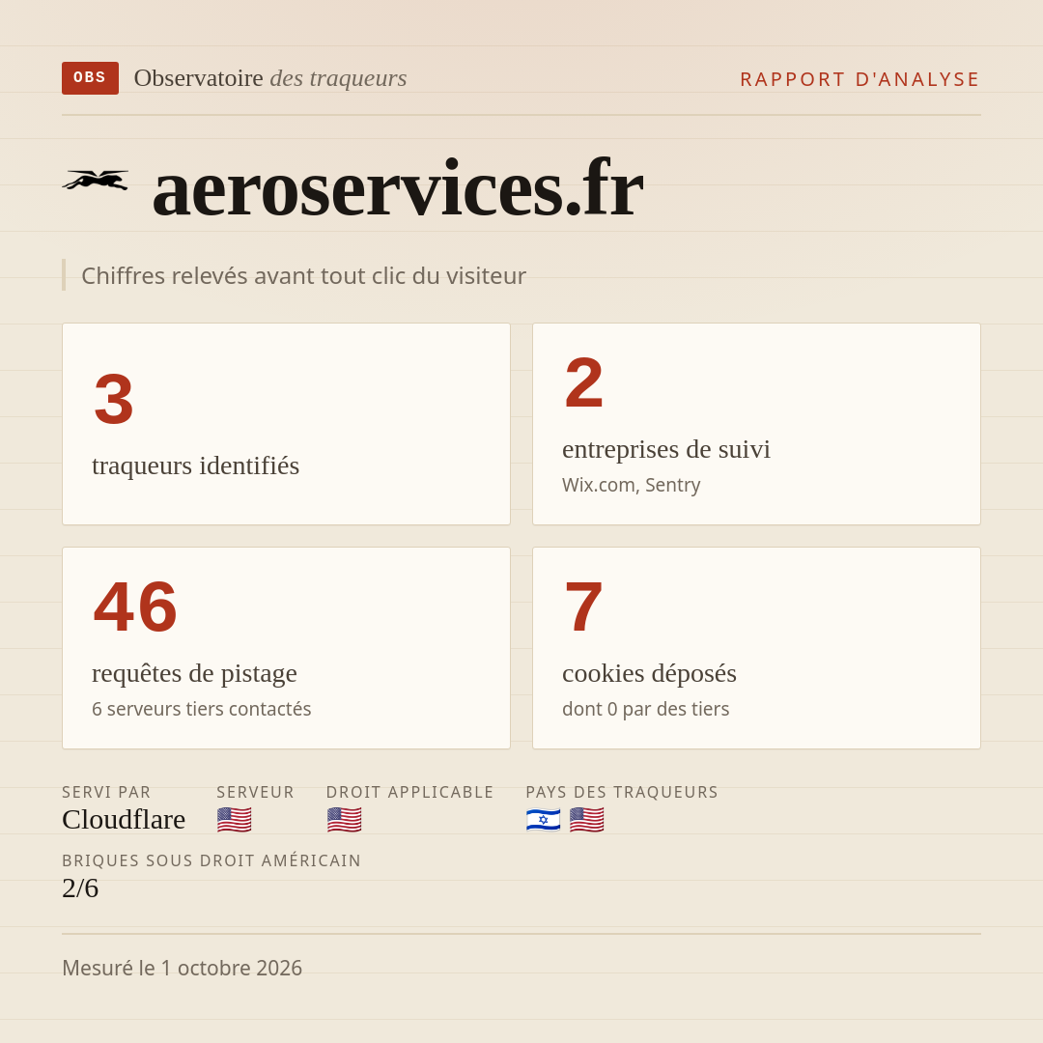Click the 'Wix.com, Sentry' company list

point(632,485)
